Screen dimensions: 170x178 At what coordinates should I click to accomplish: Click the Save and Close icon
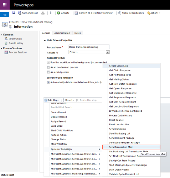click(20, 13)
